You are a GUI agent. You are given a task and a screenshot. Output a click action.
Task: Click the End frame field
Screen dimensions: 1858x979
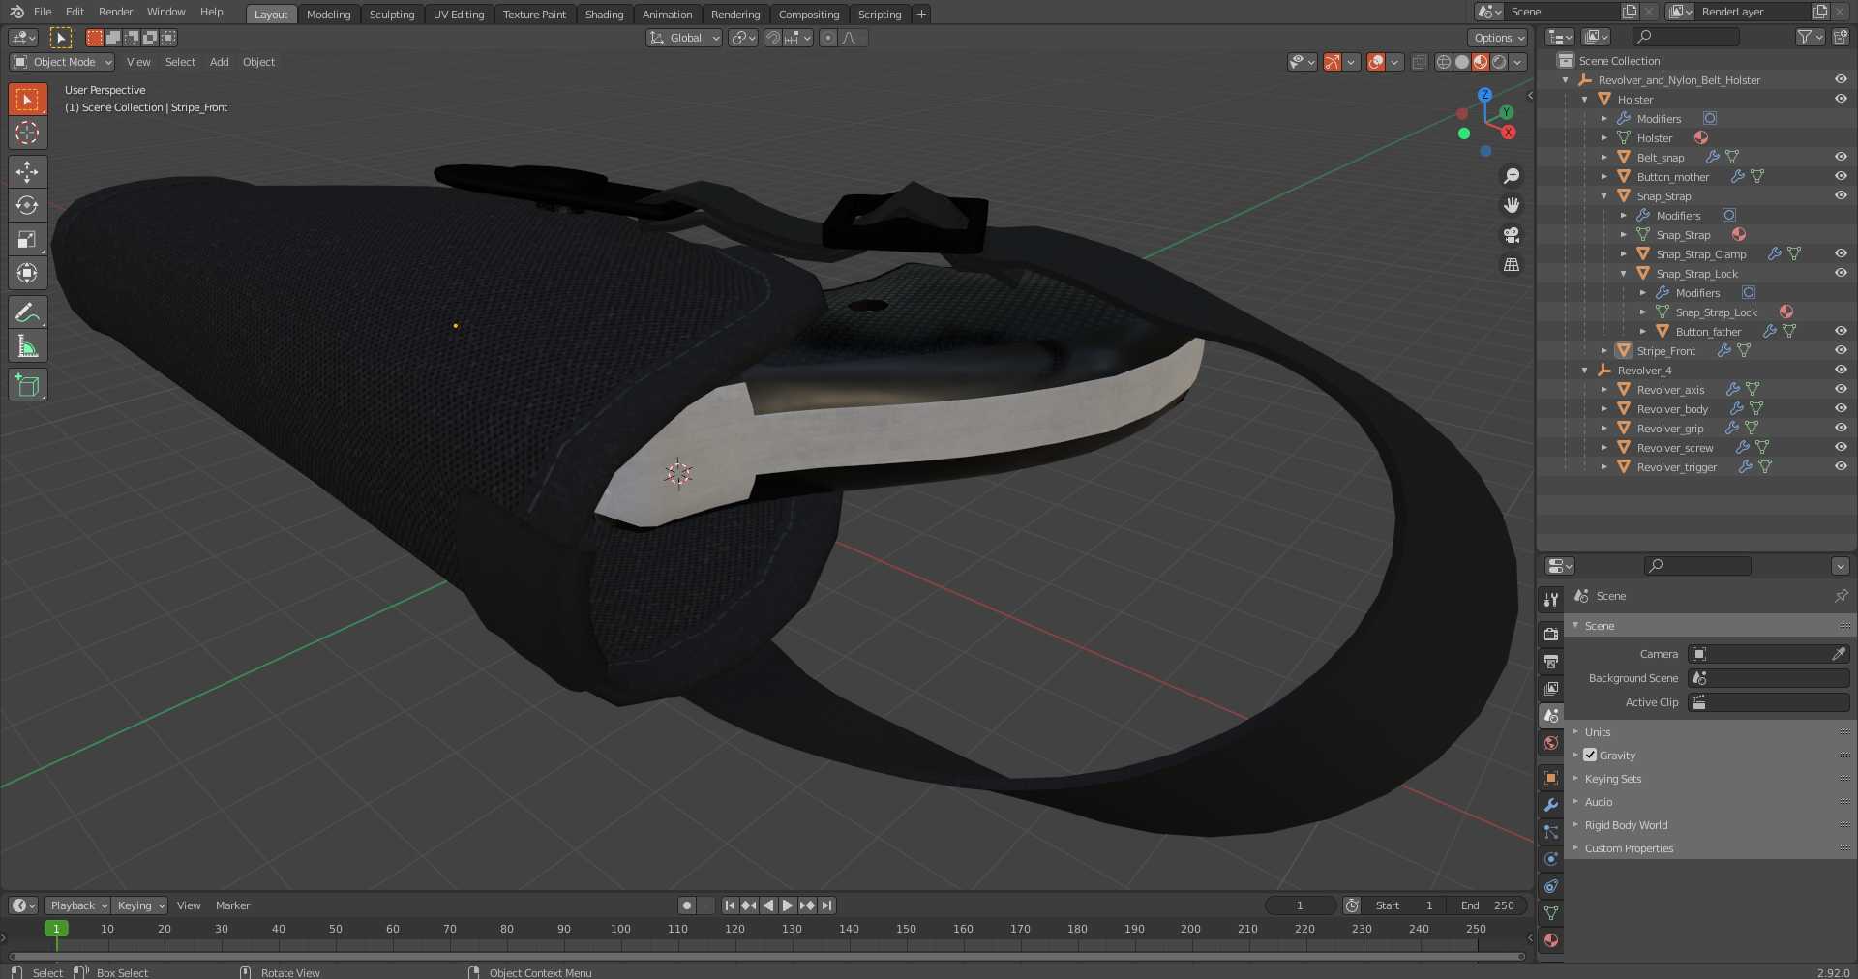[x=1488, y=905]
